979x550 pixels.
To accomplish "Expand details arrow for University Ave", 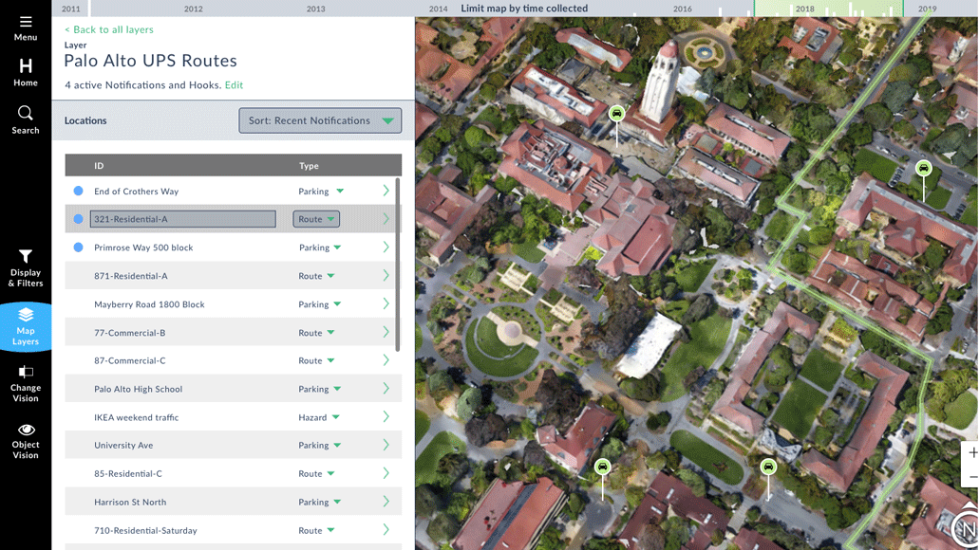I will 386,445.
